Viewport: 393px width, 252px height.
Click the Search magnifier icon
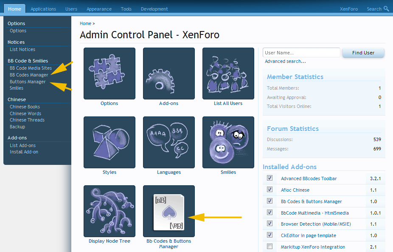pyautogui.click(x=386, y=8)
